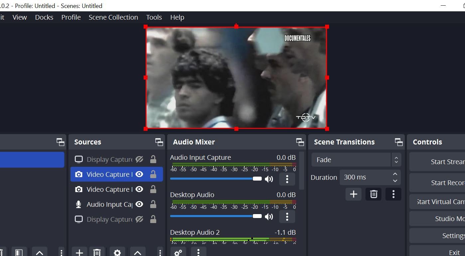
Task: Click Exit in the Controls panel
Action: 437,251
